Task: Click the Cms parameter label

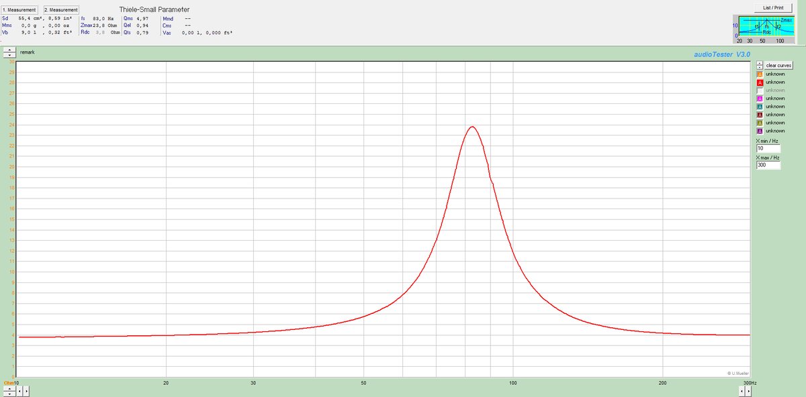Action: coord(167,25)
